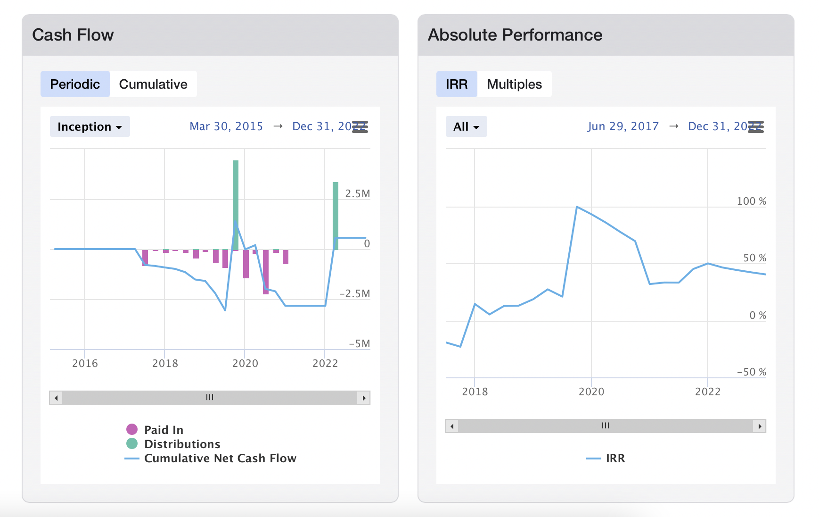Viewport: 819px width, 517px height.
Task: Click the 2018 label on the IRR chart
Action: click(x=475, y=392)
